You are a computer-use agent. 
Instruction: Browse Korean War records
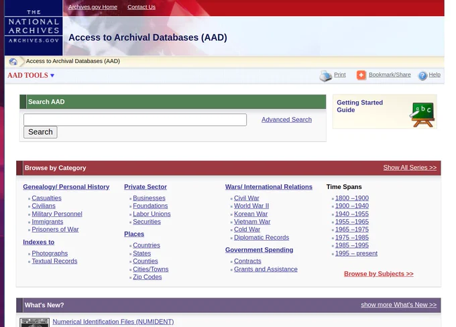pos(251,214)
